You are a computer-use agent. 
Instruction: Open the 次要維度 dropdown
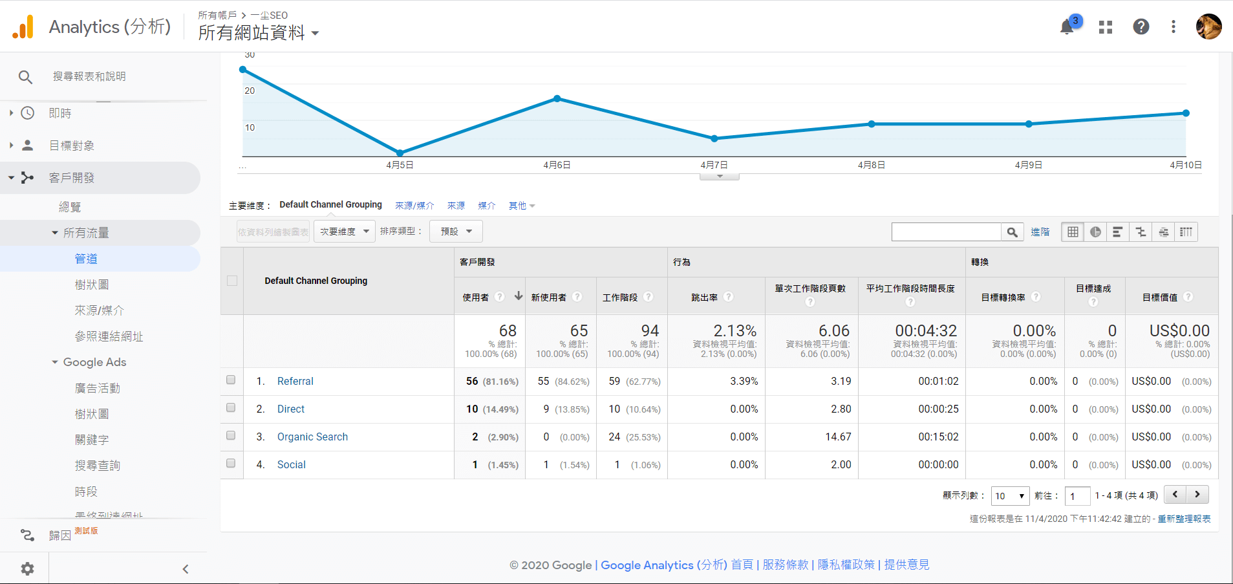(x=344, y=232)
